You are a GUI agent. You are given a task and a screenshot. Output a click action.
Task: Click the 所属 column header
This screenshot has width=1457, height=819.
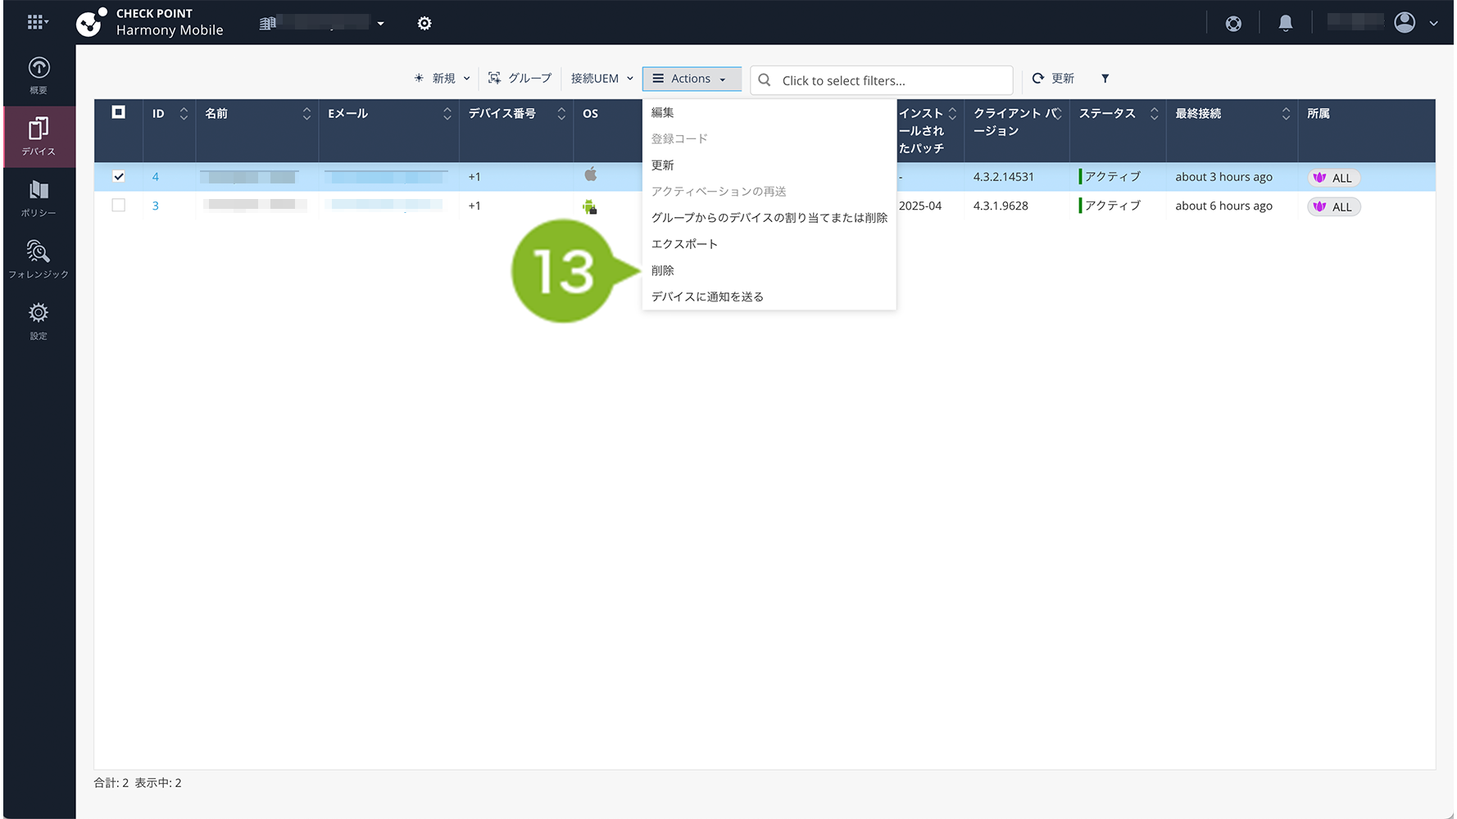1319,114
